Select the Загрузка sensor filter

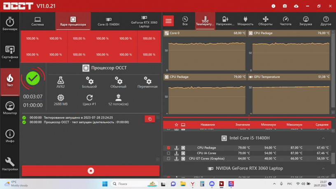(306, 21)
